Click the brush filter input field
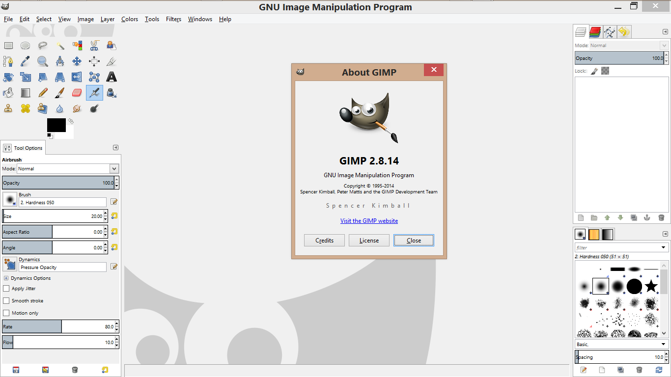671x377 pixels. 617,248
